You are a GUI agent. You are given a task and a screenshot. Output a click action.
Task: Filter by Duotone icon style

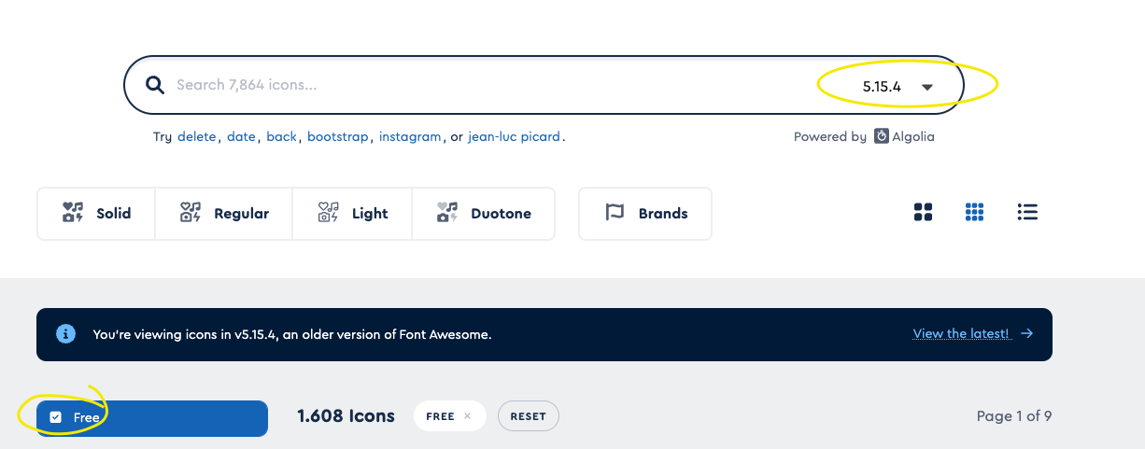[483, 214]
